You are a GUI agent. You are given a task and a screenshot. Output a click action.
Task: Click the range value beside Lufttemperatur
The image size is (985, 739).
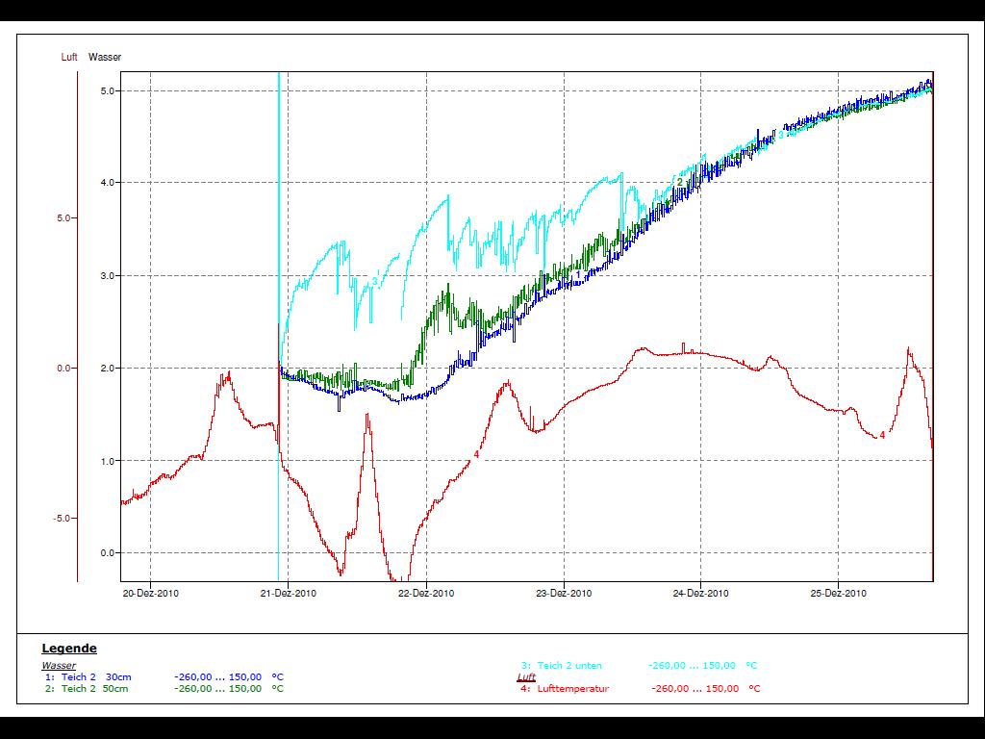[x=695, y=688]
